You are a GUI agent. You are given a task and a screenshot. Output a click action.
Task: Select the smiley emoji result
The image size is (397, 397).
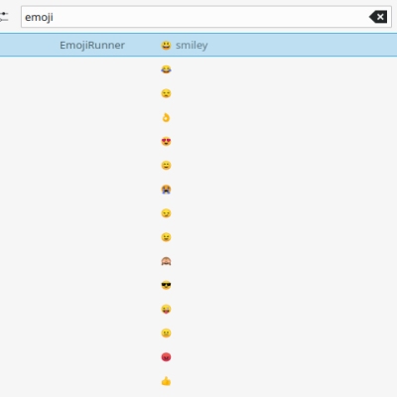coord(198,45)
